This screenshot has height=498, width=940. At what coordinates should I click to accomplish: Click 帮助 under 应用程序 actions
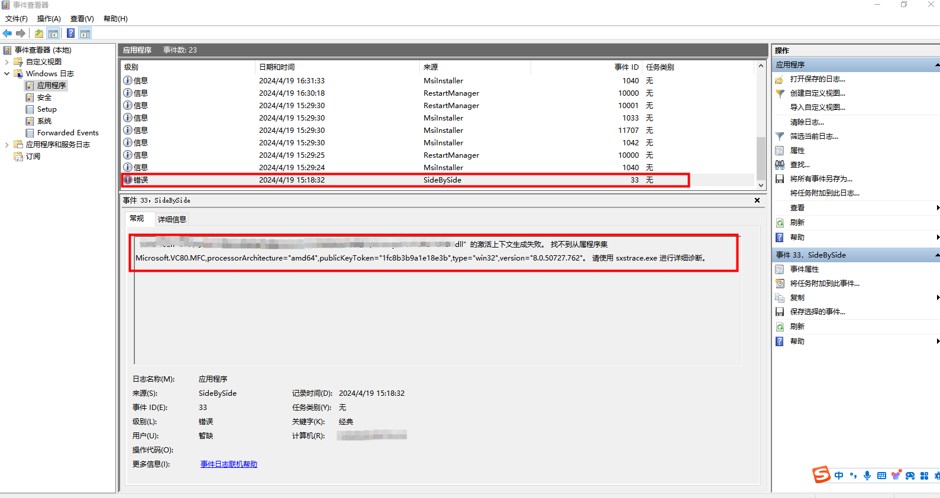[x=797, y=237]
